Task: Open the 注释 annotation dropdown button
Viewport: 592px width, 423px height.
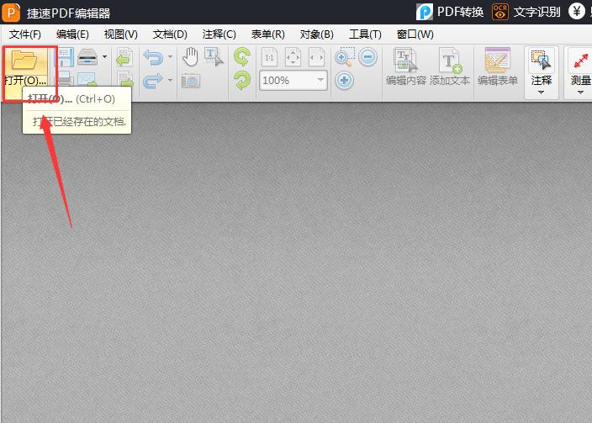Action: [541, 72]
